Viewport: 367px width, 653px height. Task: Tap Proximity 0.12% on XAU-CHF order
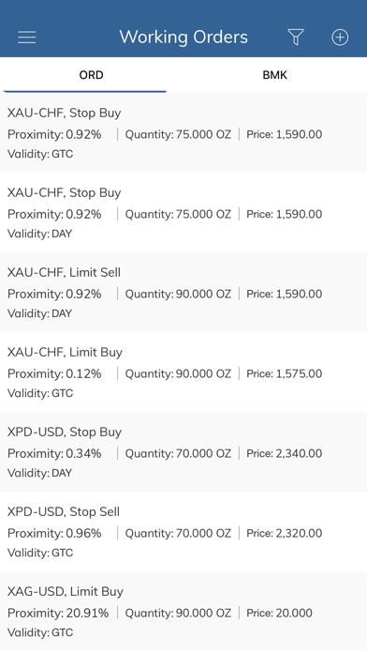point(54,373)
